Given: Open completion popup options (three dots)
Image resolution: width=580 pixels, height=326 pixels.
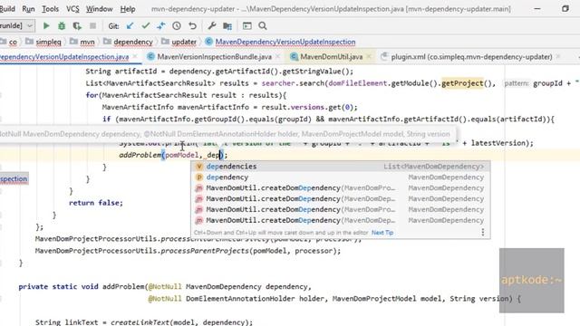Looking at the screenshot, I should click(x=483, y=232).
